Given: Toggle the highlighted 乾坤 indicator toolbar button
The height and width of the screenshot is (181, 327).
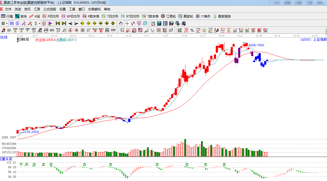Looking at the screenshot, I should (x=44, y=23).
